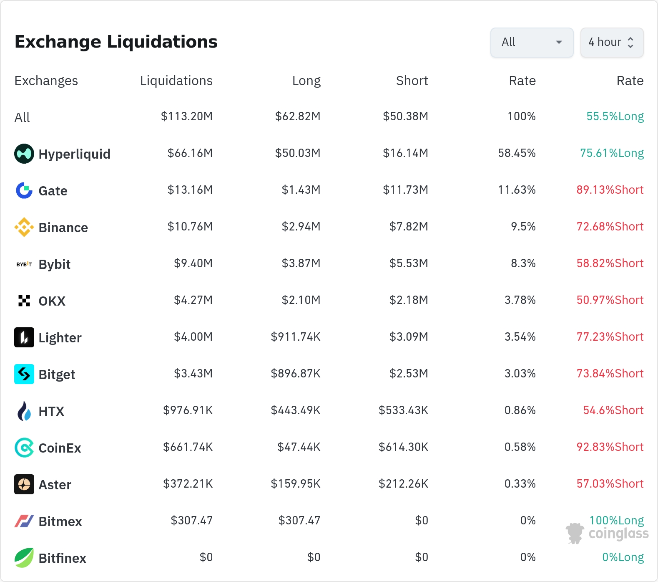Sort by the Liquidations column header

[x=176, y=81]
